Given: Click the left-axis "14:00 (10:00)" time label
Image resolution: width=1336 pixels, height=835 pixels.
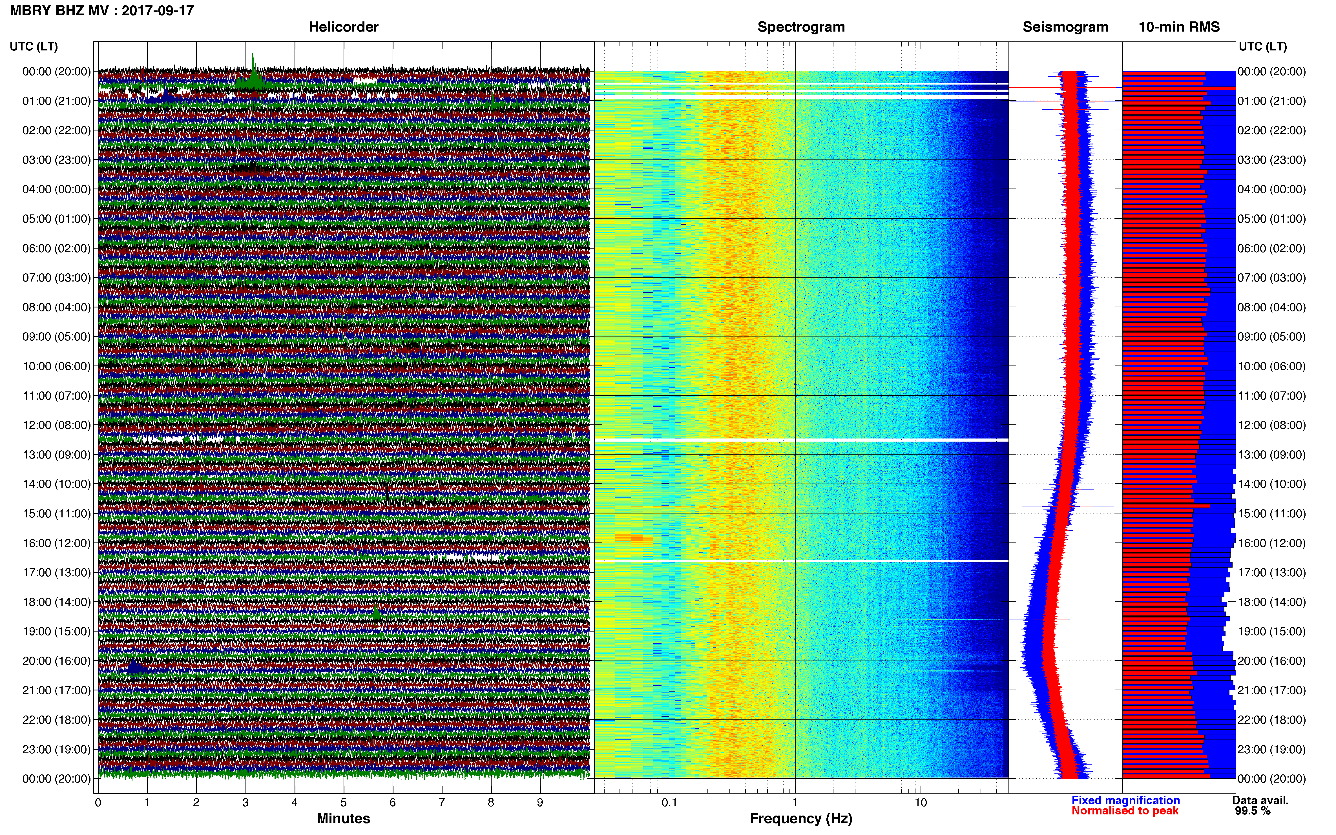Looking at the screenshot, I should pyautogui.click(x=56, y=484).
